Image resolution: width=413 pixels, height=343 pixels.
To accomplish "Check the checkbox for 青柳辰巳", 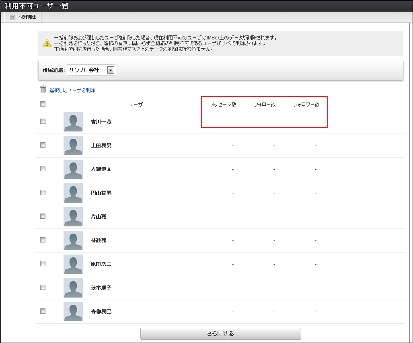I will [43, 311].
